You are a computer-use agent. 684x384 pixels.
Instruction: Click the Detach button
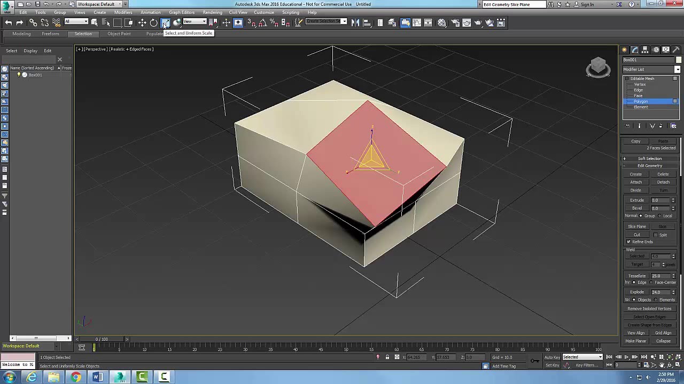(x=663, y=182)
